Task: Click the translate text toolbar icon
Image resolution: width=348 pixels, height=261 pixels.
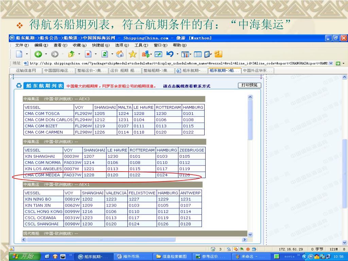Action: [x=145, y=54]
